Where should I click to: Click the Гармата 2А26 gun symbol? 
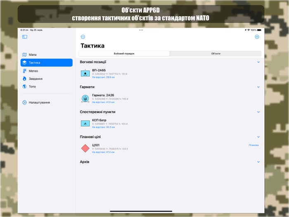pyautogui.click(x=85, y=98)
